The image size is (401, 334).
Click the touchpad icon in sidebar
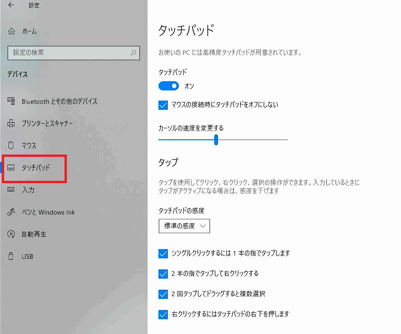[x=11, y=167]
